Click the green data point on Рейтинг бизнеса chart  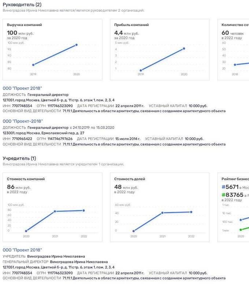tap(241, 230)
